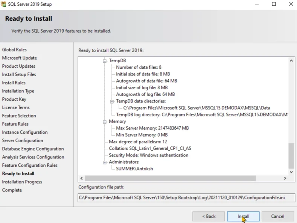The image size is (297, 223).
Task: Select Product Key step
Action: pyautogui.click(x=14, y=99)
